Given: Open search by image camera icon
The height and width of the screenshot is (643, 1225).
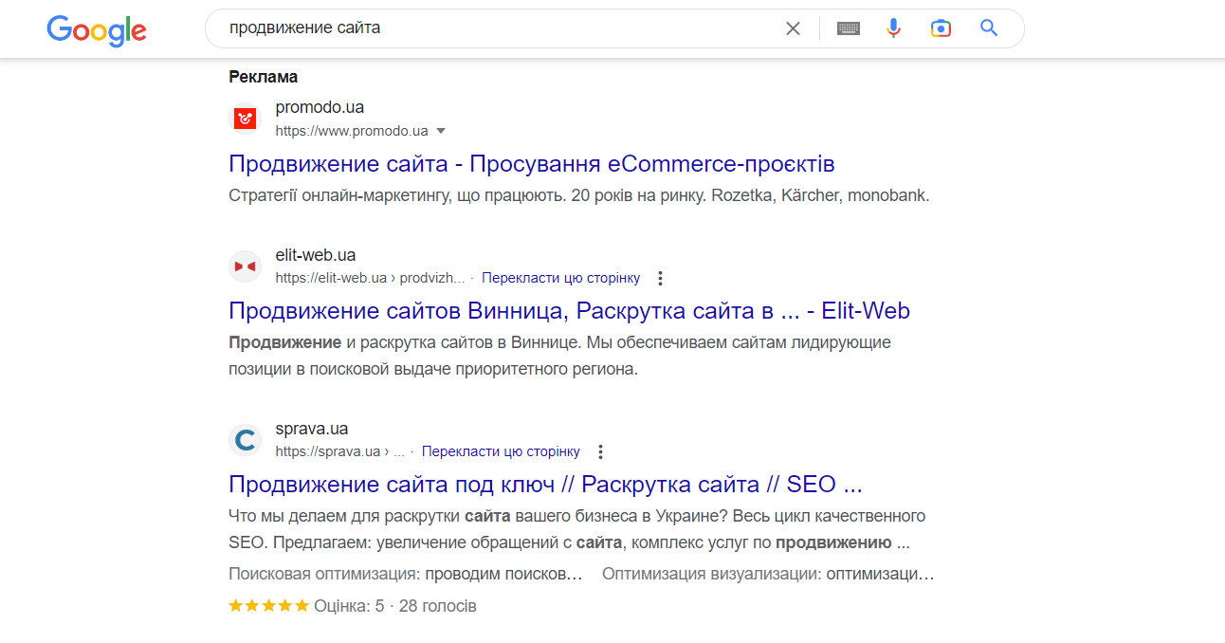Looking at the screenshot, I should point(941,28).
